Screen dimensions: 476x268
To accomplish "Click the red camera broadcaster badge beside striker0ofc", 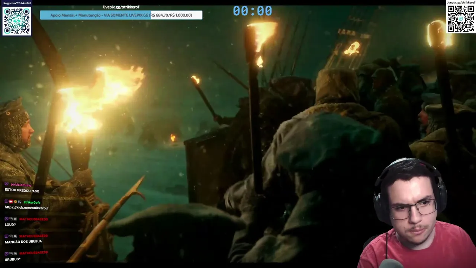I will click(11, 202).
